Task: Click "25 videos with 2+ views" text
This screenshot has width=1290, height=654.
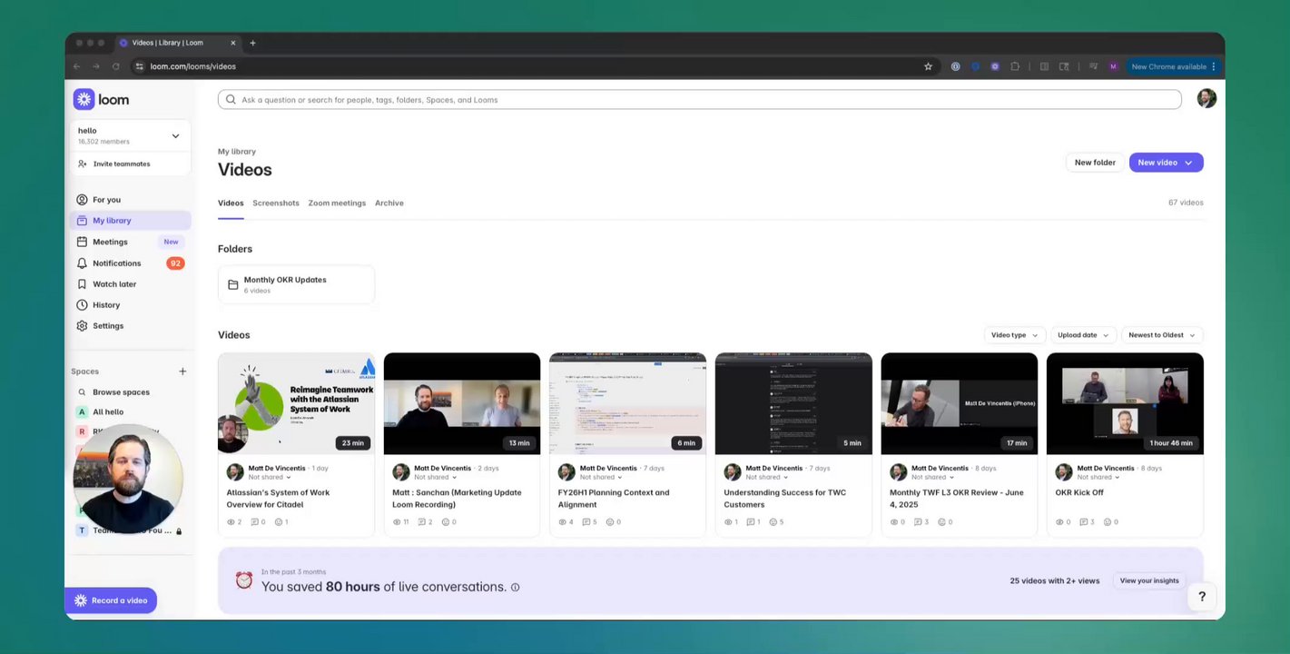Action: point(1055,581)
